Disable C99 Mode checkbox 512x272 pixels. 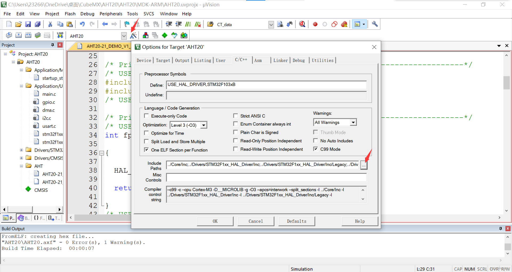[x=315, y=149]
